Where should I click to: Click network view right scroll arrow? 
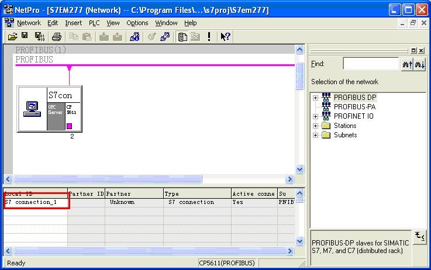coord(289,179)
